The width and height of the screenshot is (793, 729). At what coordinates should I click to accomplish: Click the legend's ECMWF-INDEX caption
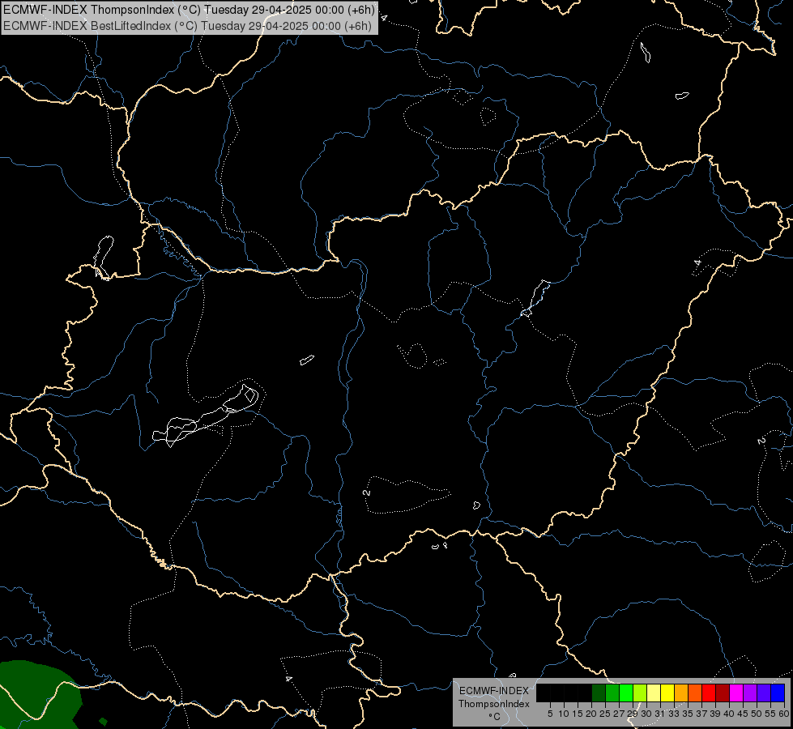coord(493,691)
